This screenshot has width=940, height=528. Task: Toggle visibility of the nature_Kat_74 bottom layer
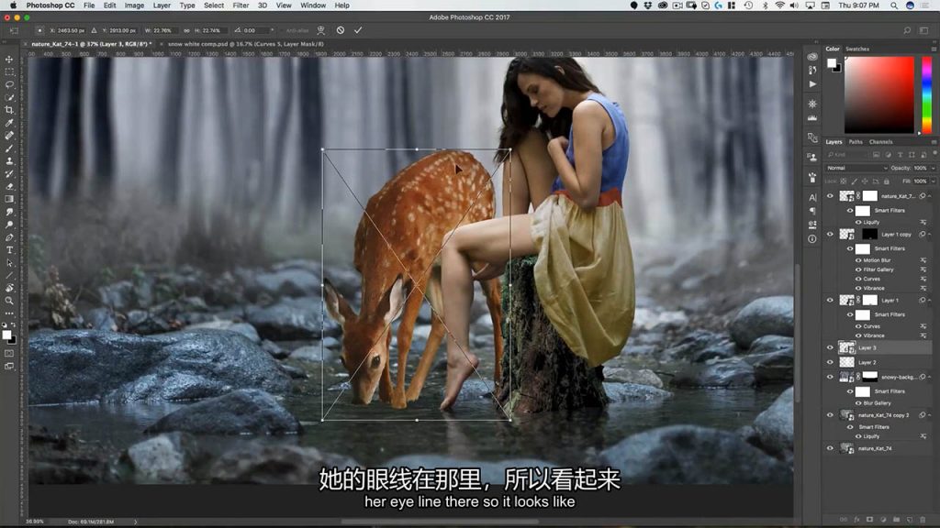pos(830,448)
